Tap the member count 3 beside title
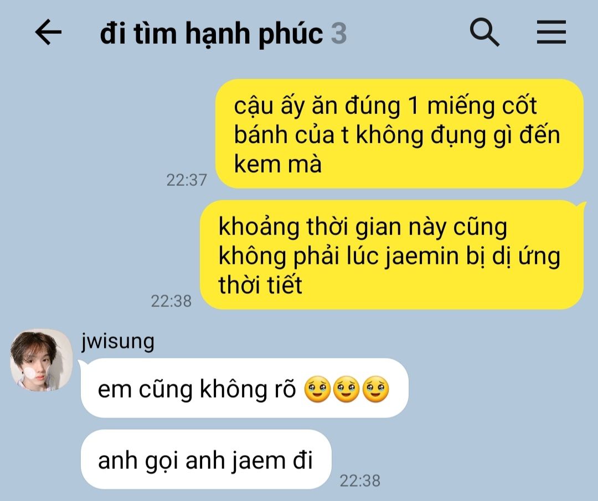Screen dimensions: 598x501 339,34
